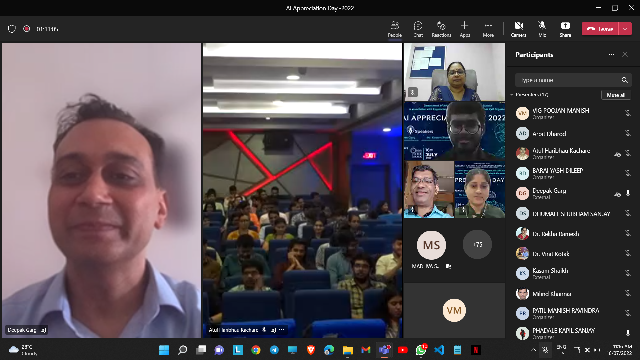
Task: Open WhatsApp from the taskbar
Action: pos(421,350)
